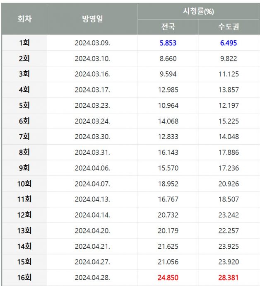Click the blue 6.495 rating value
The height and width of the screenshot is (286, 260).
pos(229,43)
